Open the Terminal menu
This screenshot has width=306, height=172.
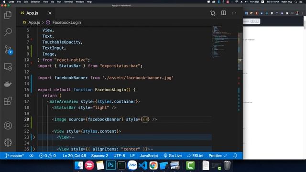68,2
